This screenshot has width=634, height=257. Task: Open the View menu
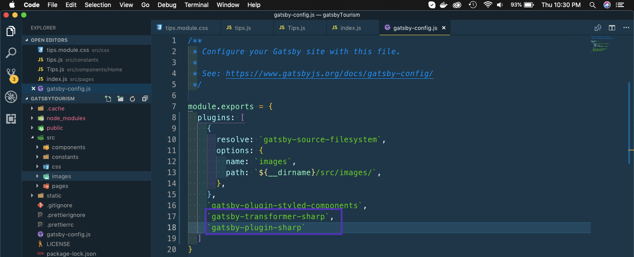click(126, 5)
